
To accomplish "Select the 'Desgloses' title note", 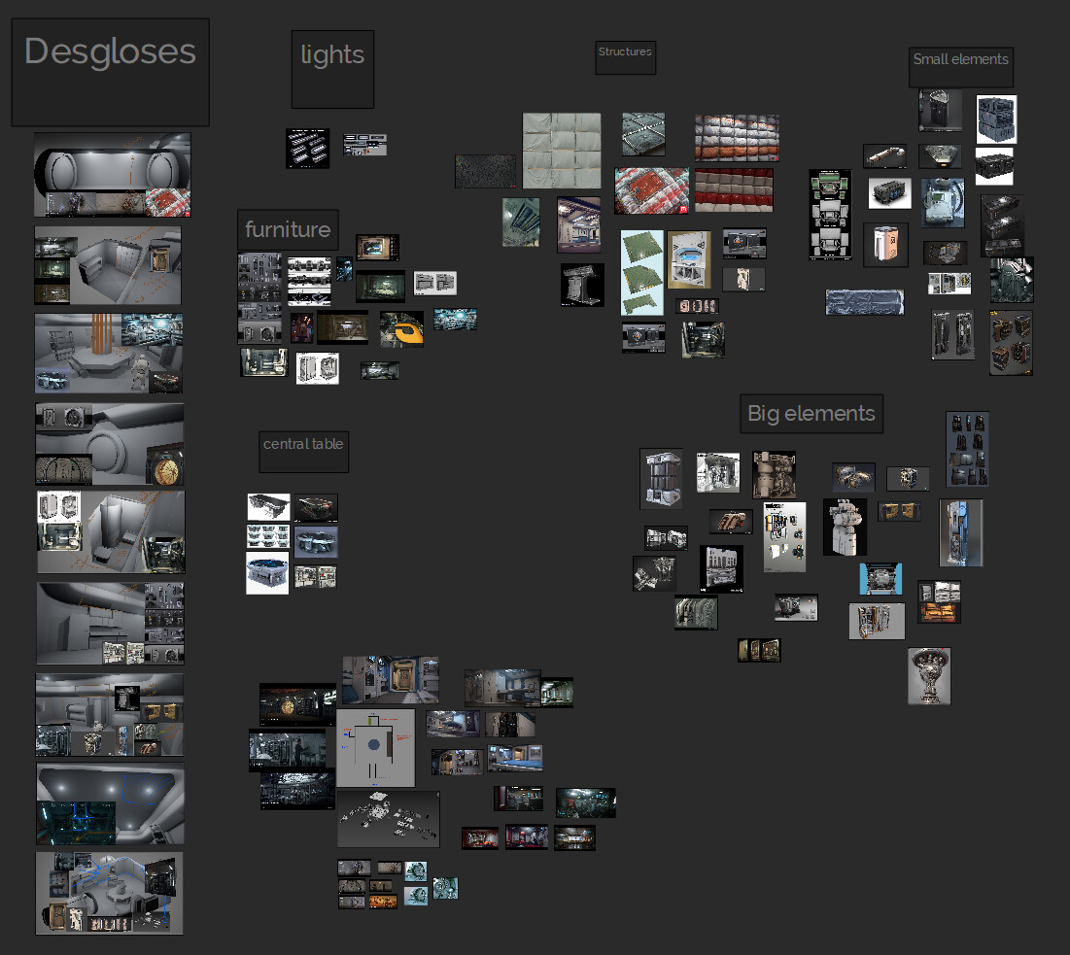I will tap(111, 72).
